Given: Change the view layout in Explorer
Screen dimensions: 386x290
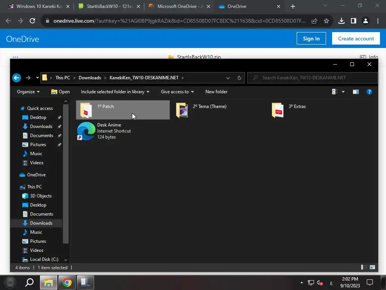Looking at the screenshot, I should (335, 92).
